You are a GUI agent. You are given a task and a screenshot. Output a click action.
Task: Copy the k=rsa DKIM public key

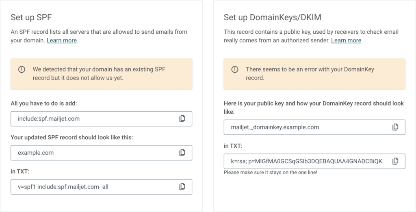(x=395, y=161)
